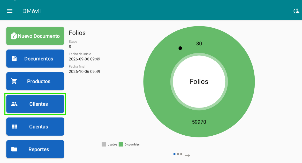Image resolution: width=302 pixels, height=163 pixels.
Task: Select the second carousel page dot
Action: pyautogui.click(x=178, y=154)
